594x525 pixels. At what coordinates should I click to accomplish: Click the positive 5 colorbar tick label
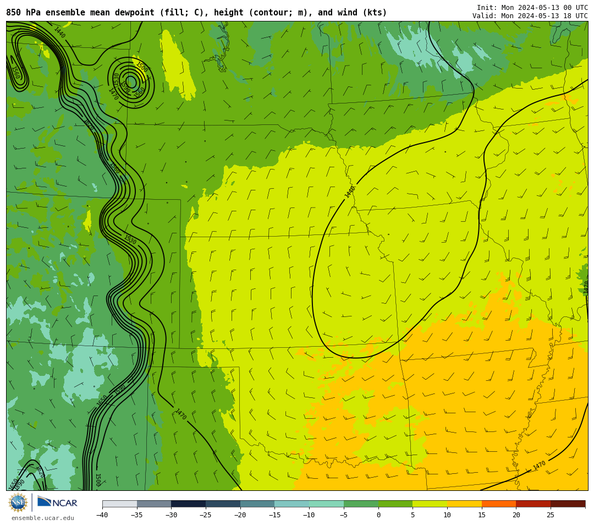(413, 515)
